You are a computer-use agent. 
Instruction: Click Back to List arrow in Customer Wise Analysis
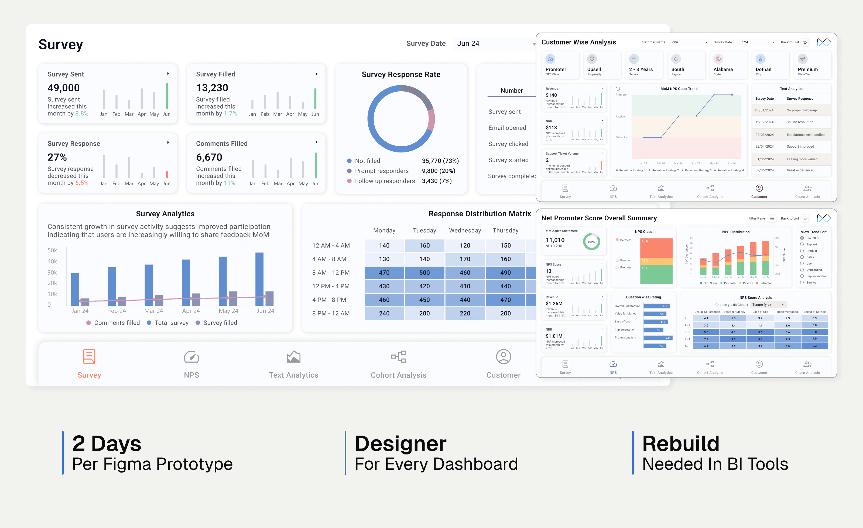pyautogui.click(x=805, y=42)
